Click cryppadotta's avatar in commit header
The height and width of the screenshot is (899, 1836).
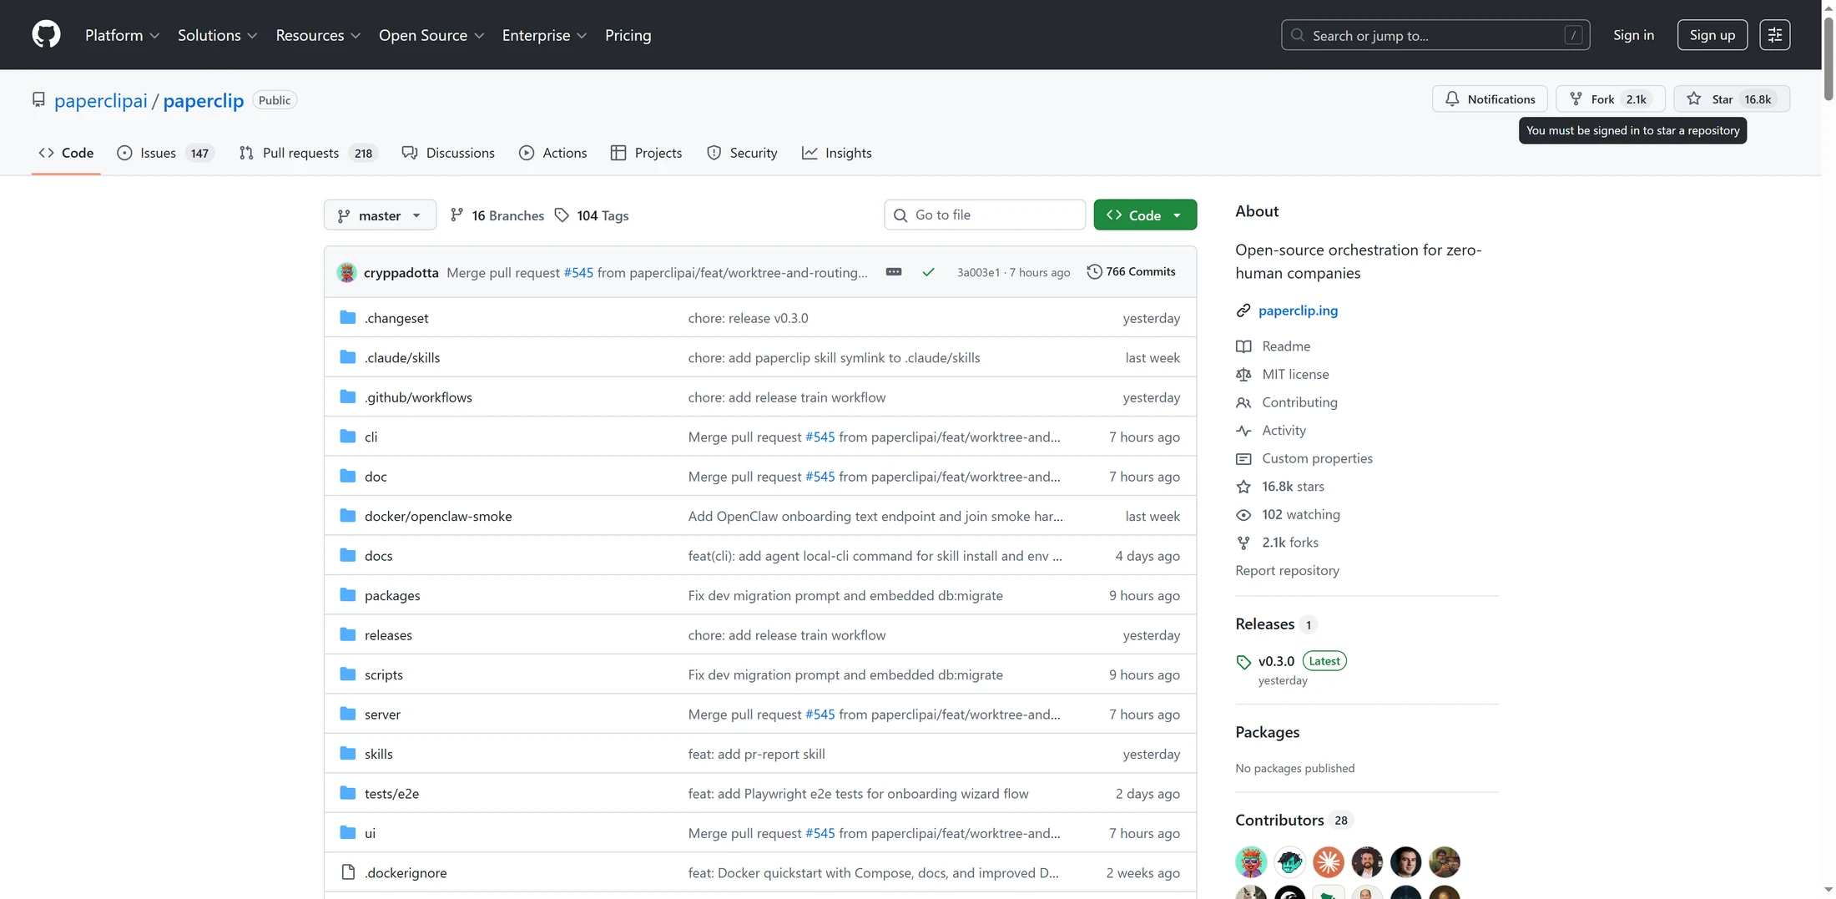click(346, 272)
